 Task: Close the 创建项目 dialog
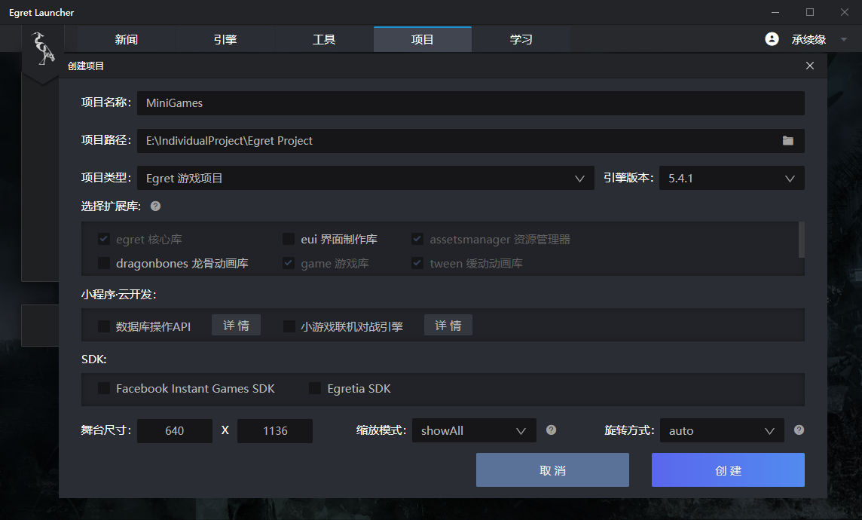click(x=810, y=66)
